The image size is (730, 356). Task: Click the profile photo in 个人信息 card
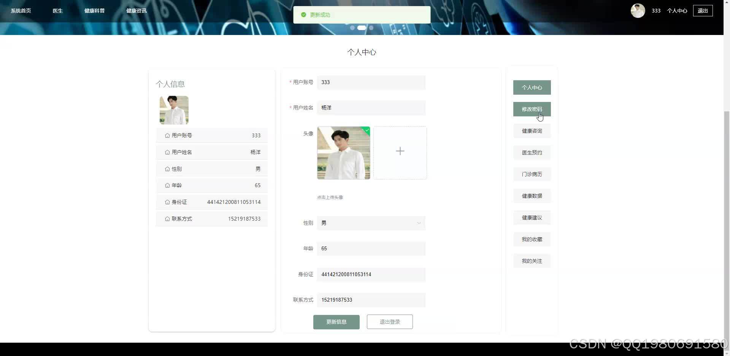[x=174, y=110]
